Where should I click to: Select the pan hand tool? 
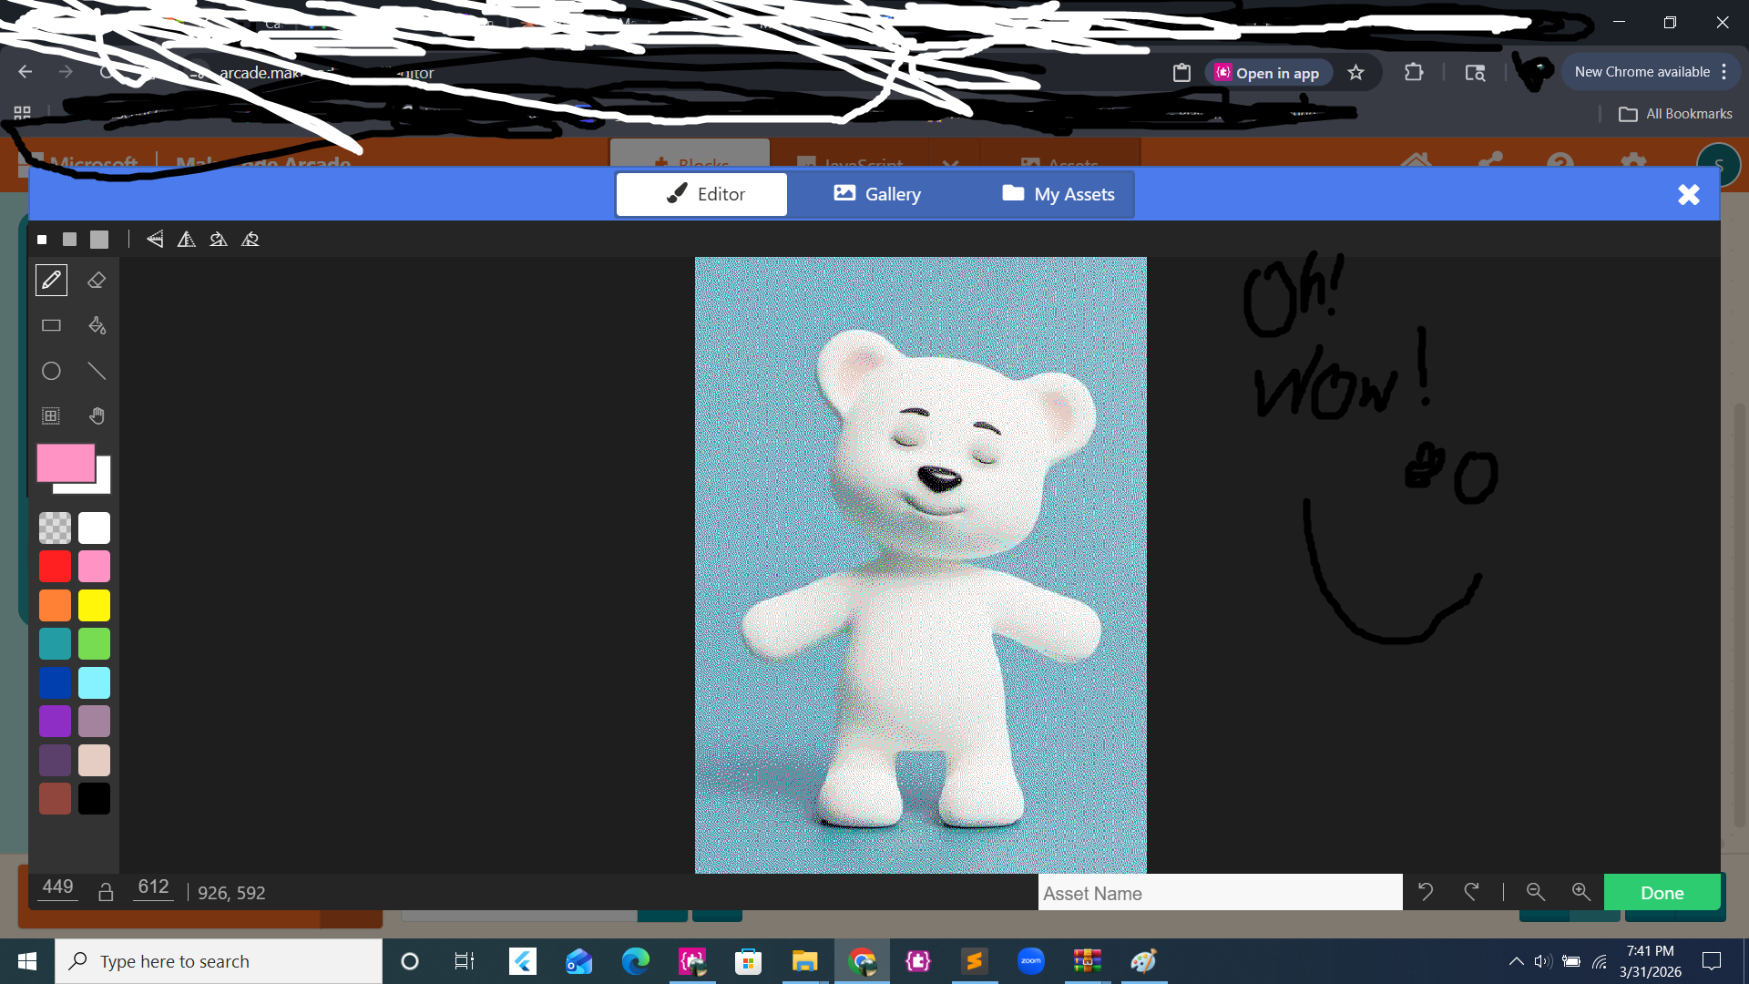[x=97, y=416]
